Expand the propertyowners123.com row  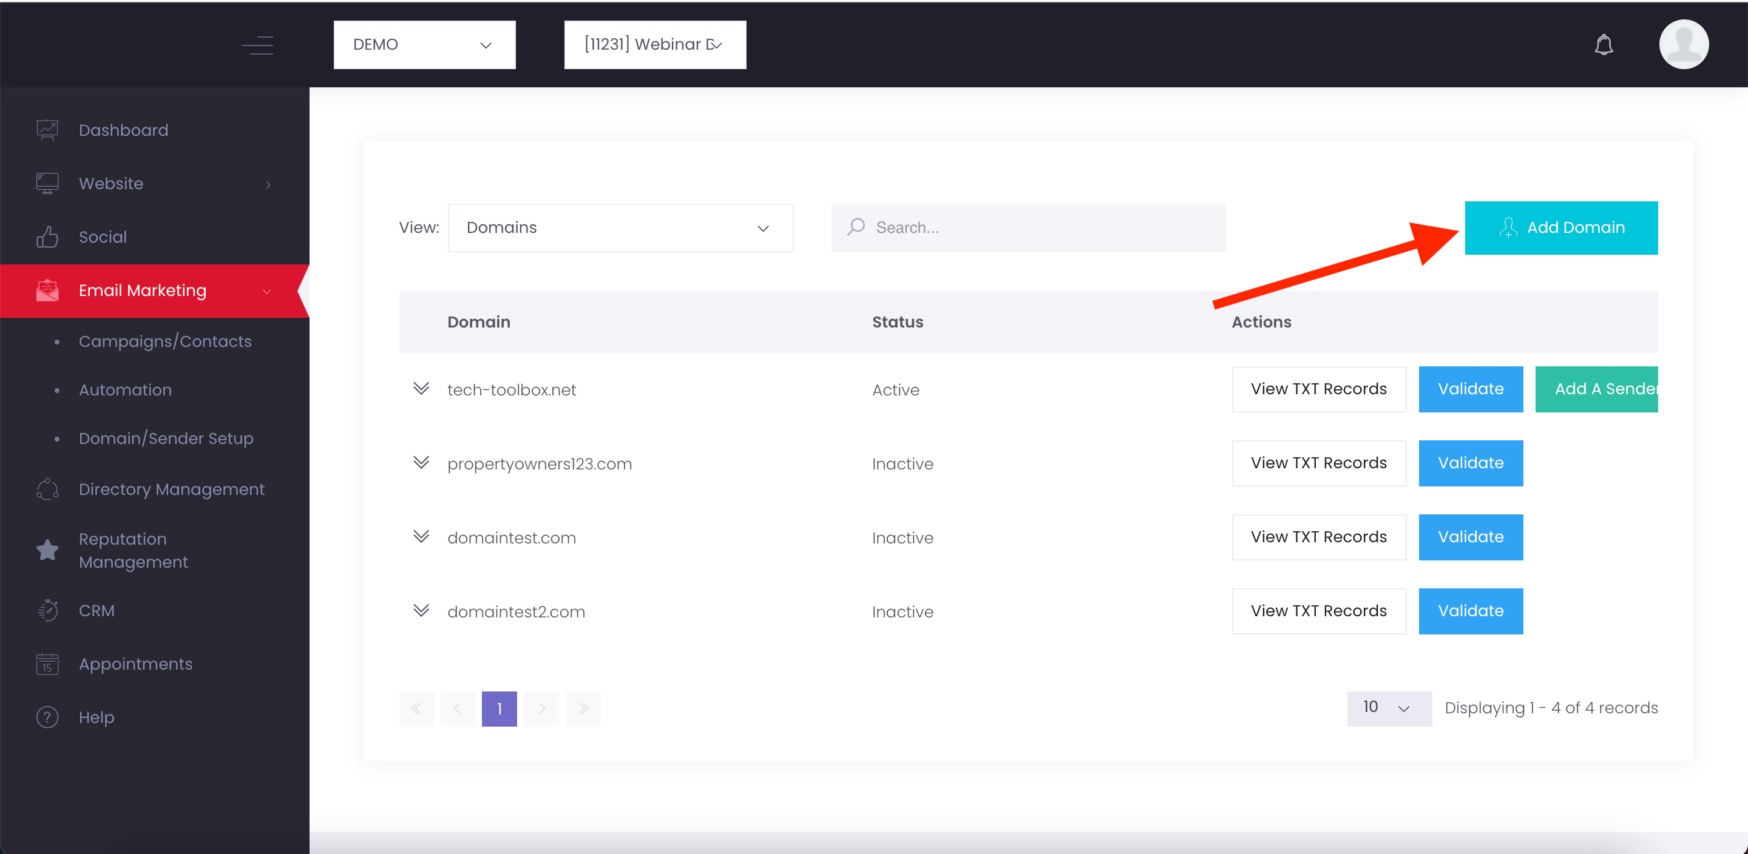tap(421, 463)
